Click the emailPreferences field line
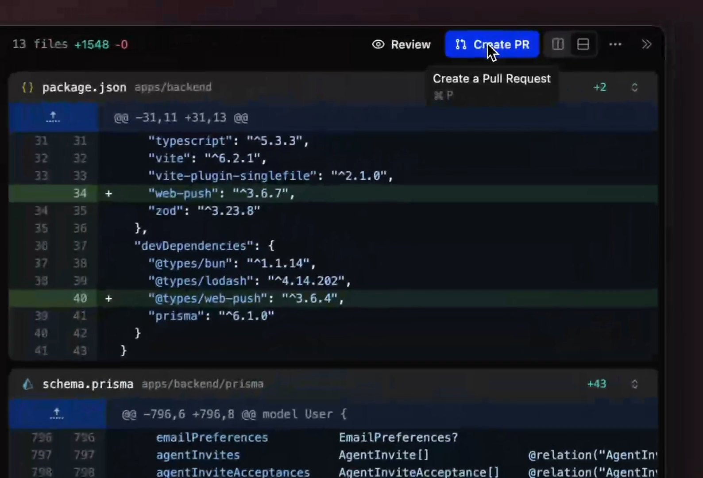Screen dimensions: 703x478 (333, 437)
